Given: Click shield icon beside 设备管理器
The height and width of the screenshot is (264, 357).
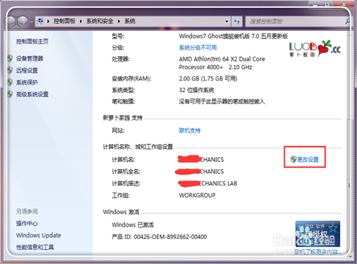Looking at the screenshot, I should 10,58.
